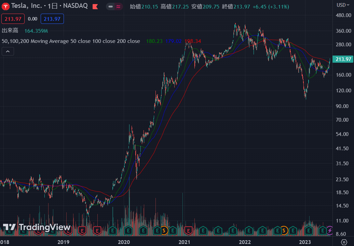Open the Tesla, Inc. symbol title
The width and height of the screenshot is (354, 246).
click(27, 6)
